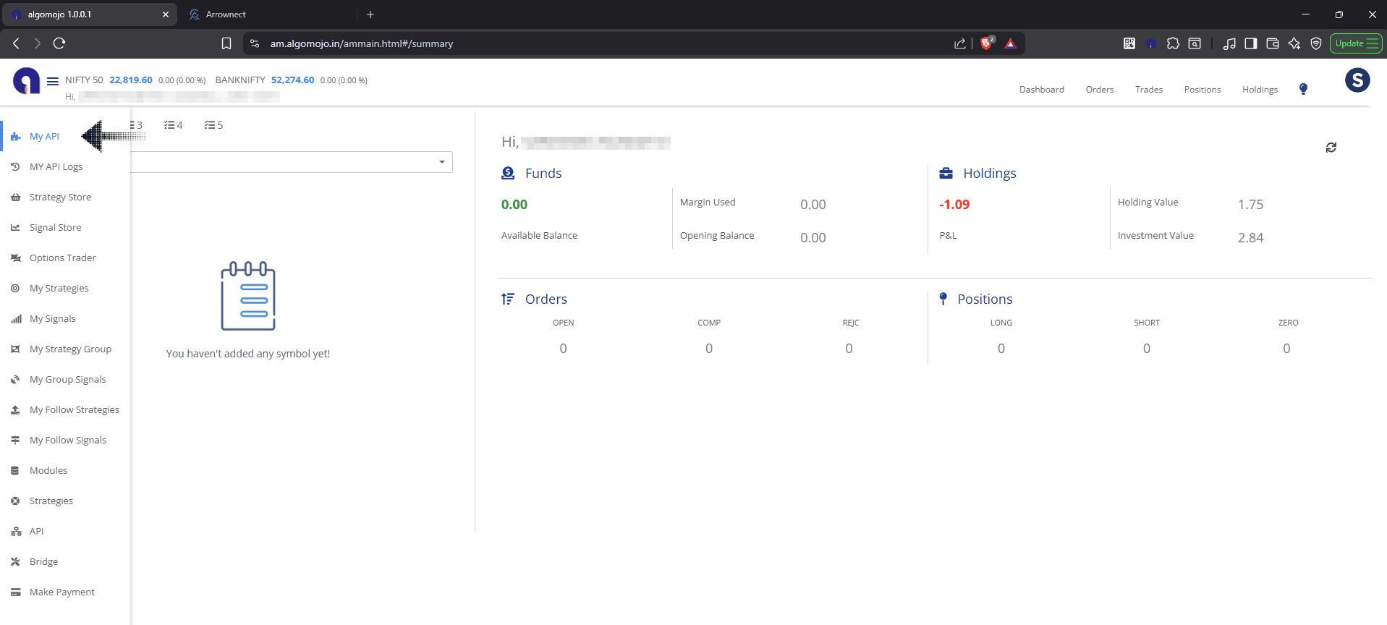Expand the symbol watchlist dropdown
Screen dimensions: 1387x625
click(x=441, y=162)
